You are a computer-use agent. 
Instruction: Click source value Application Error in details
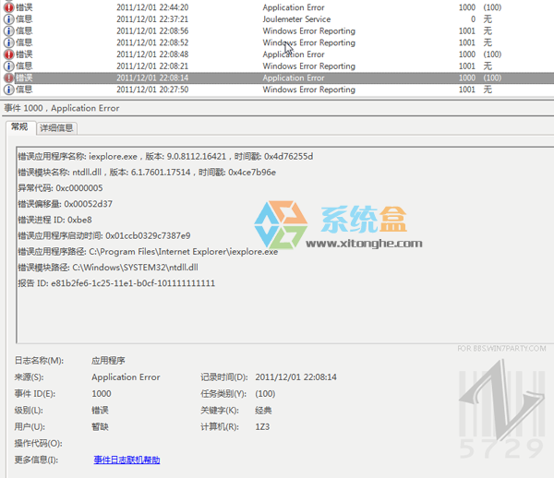[126, 377]
